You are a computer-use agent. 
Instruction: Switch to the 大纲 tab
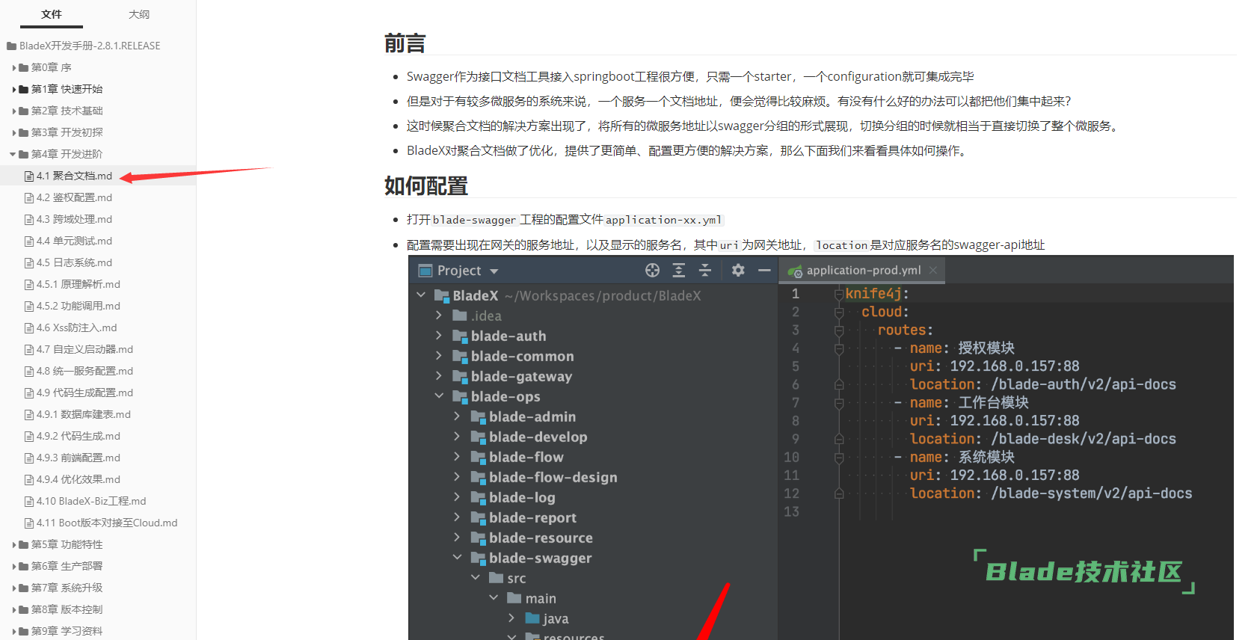point(139,14)
